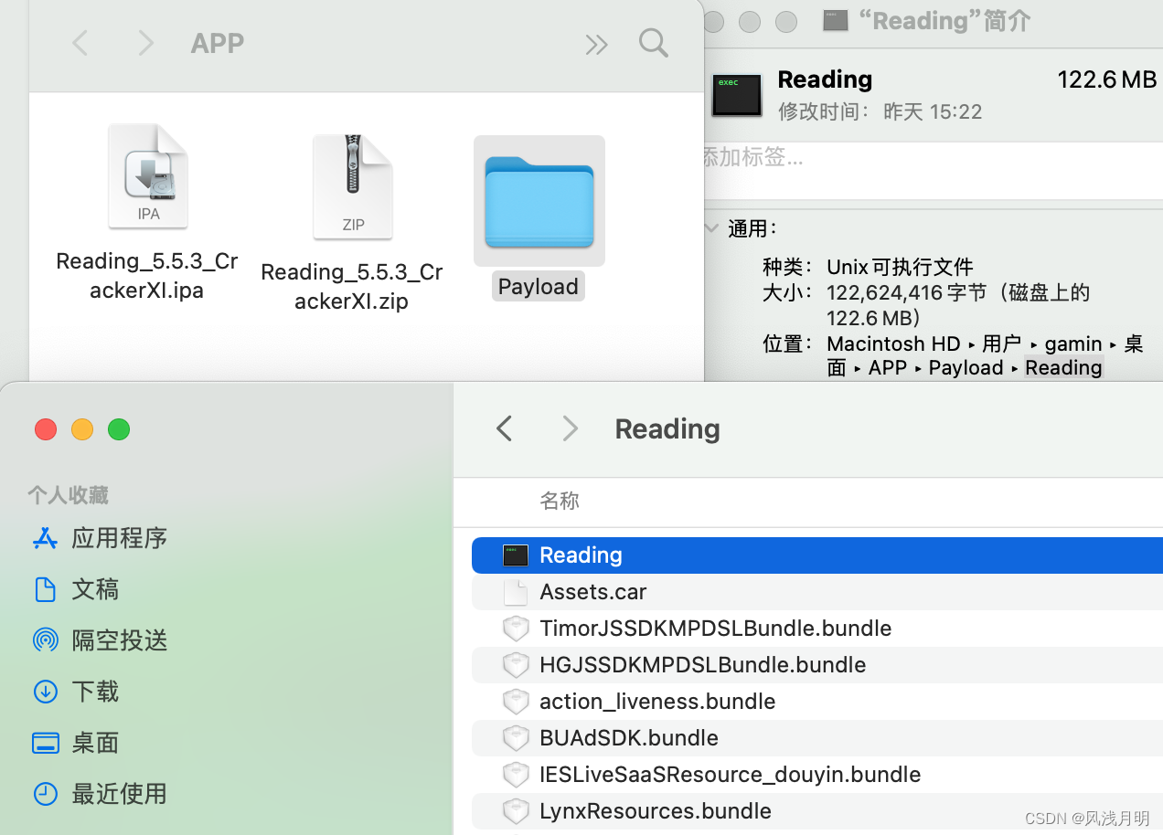The image size is (1163, 835).
Task: Click the document icon beside 文稿
Action: coord(46,589)
